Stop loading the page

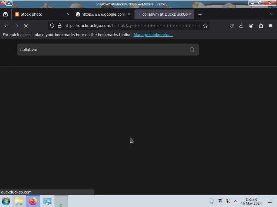[26, 26]
